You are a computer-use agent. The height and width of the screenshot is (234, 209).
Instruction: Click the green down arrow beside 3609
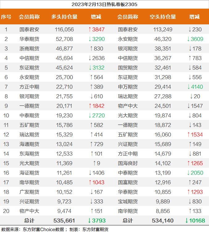pyautogui.click(x=188, y=39)
